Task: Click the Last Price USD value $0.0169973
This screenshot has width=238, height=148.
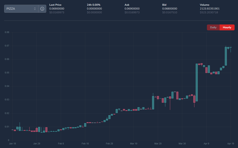Action: pyautogui.click(x=57, y=12)
